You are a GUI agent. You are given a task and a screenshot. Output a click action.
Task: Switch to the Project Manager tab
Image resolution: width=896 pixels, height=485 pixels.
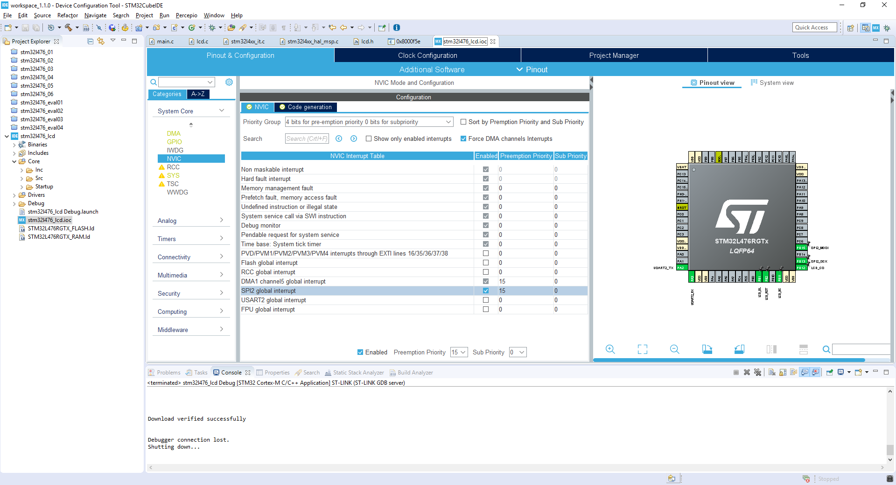pos(614,55)
